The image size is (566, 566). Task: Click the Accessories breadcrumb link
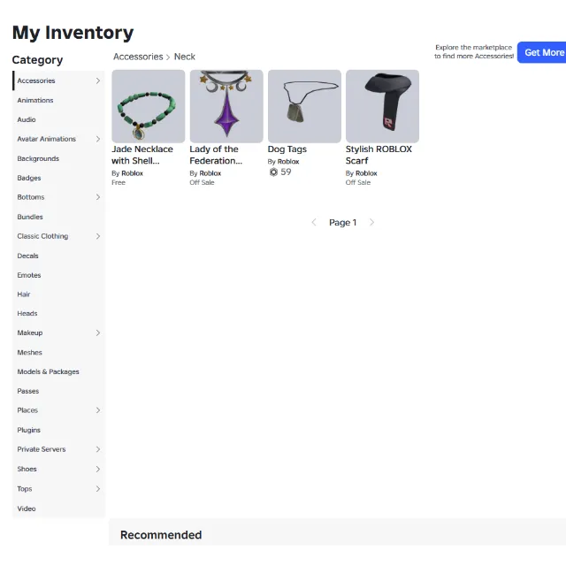click(138, 57)
